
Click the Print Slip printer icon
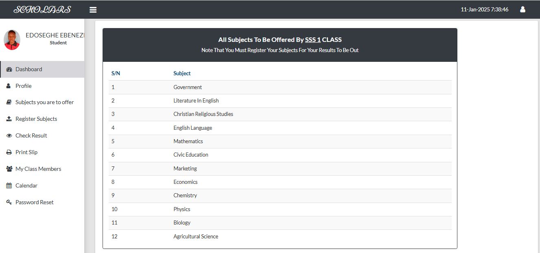9,152
